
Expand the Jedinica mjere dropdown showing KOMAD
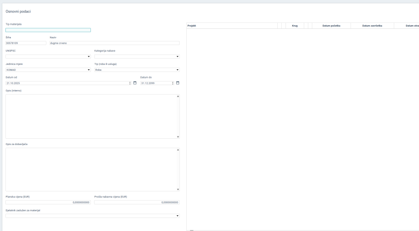coord(88,70)
